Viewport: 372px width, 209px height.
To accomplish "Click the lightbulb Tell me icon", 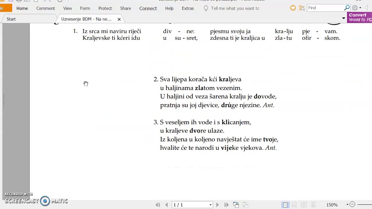I will pos(206,8).
